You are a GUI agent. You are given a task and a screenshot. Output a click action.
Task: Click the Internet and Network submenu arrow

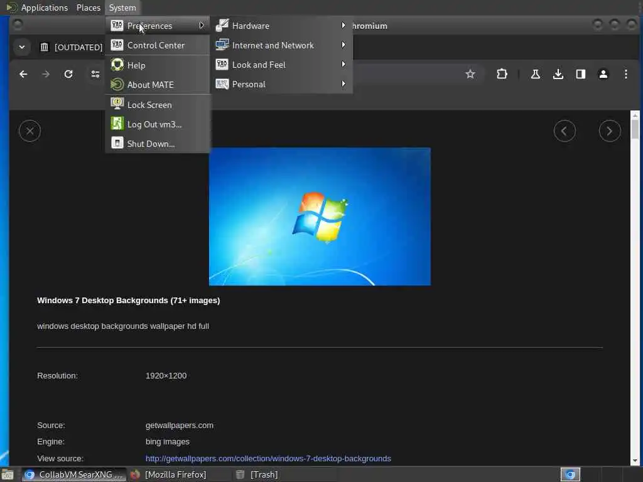(343, 45)
